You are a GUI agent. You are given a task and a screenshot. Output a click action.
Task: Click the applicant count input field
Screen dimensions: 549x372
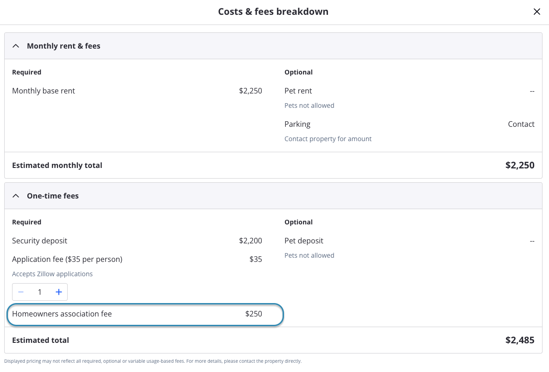tap(40, 292)
